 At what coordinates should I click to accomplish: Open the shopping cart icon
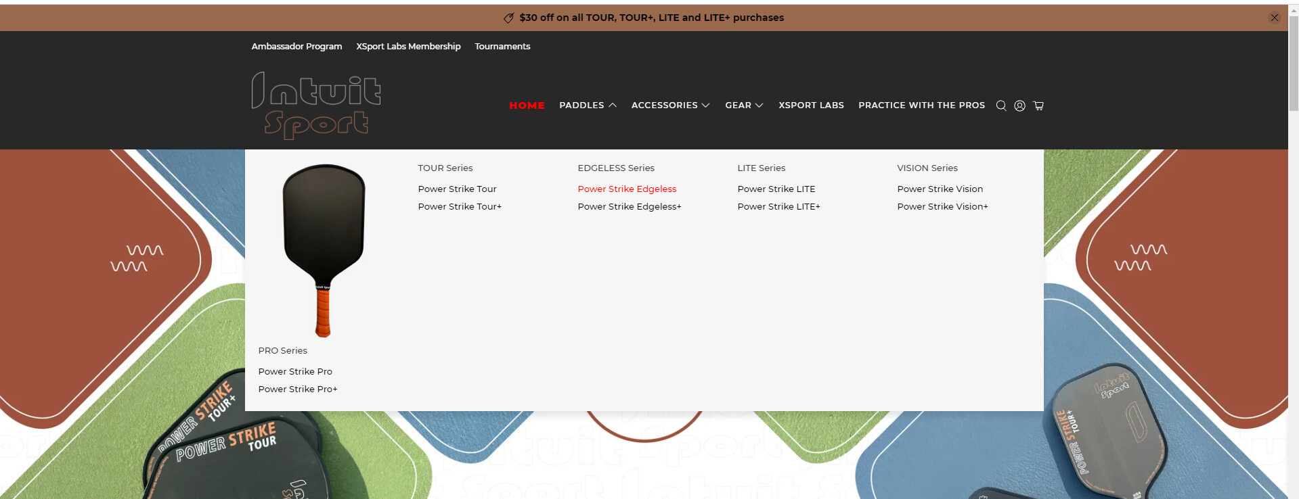[1038, 105]
